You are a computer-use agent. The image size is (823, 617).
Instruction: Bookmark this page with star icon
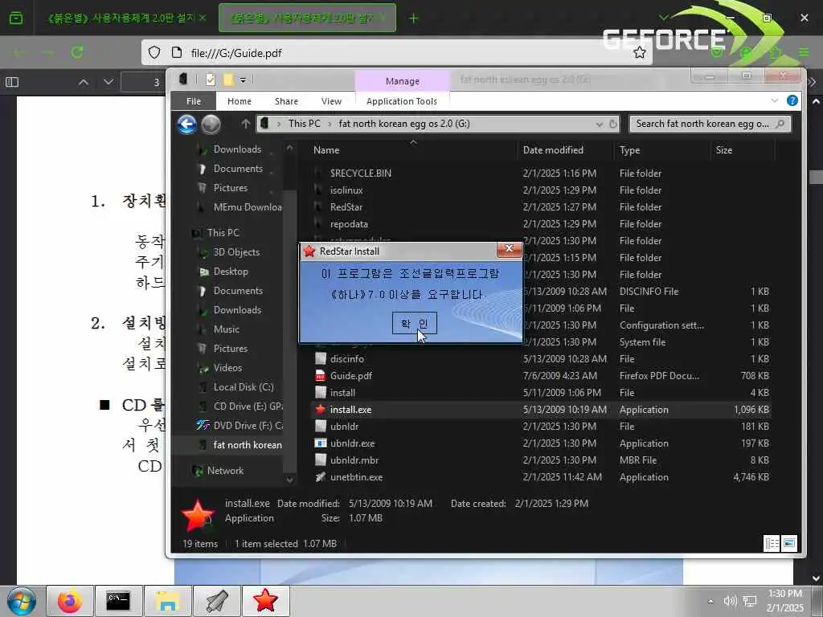click(639, 52)
